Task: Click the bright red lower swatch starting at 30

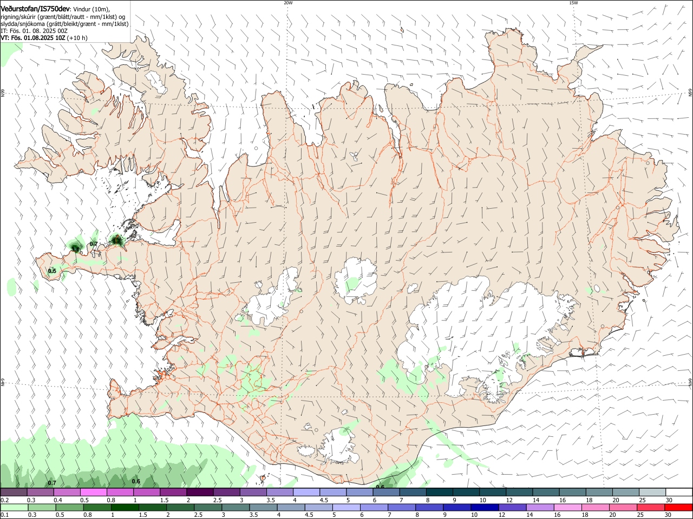Action: [x=679, y=508]
